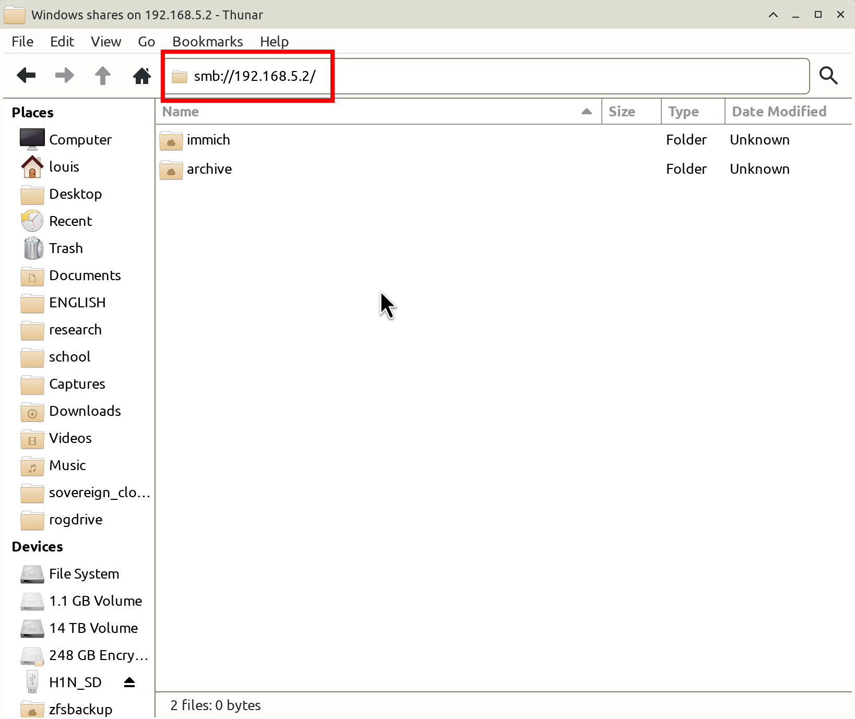Open research bookmark in sidebar
This screenshot has width=855, height=719.
click(x=78, y=330)
